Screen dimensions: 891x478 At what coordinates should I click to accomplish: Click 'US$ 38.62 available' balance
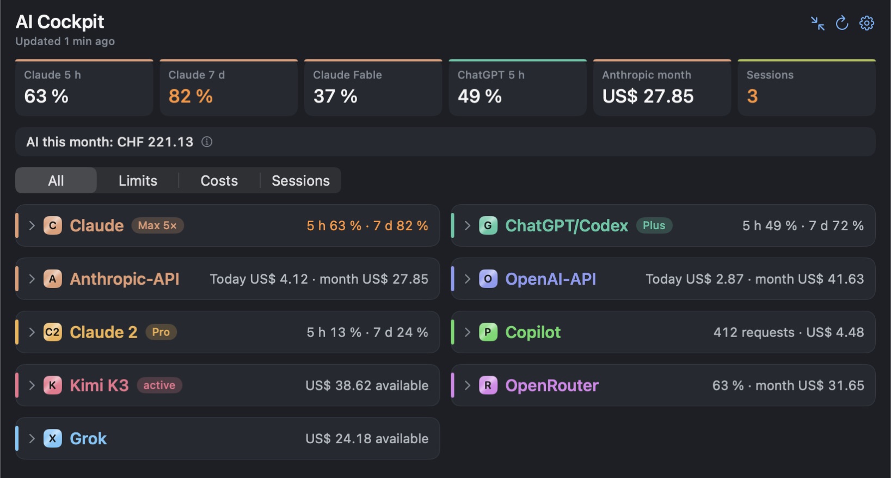coord(367,385)
